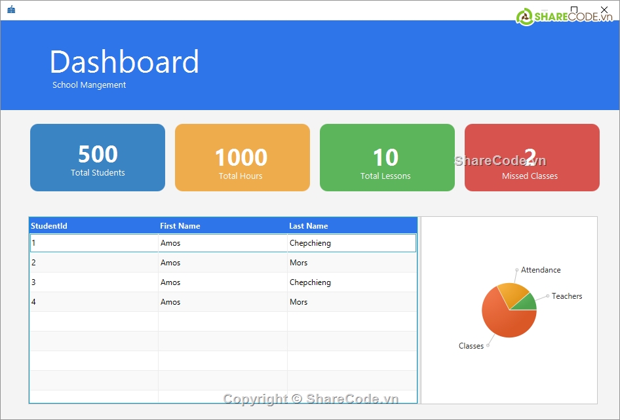Click the green Total Lessons card

387,158
